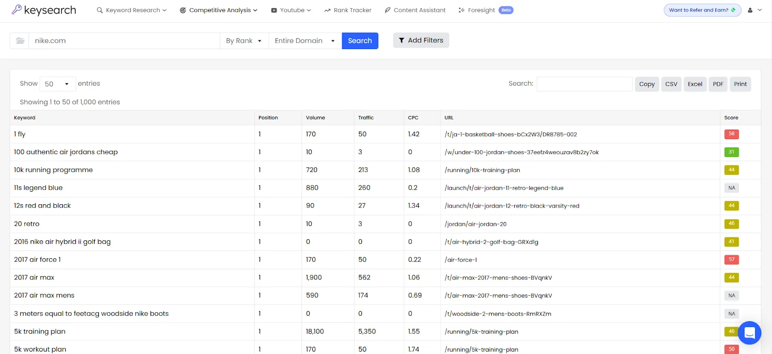This screenshot has height=354, width=772.
Task: Click keyword '5k training plan'
Action: (x=40, y=331)
